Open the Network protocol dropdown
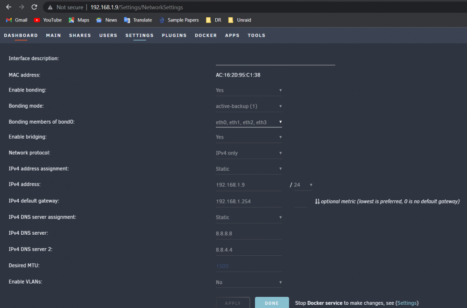This screenshot has width=467, height=308. click(x=249, y=153)
